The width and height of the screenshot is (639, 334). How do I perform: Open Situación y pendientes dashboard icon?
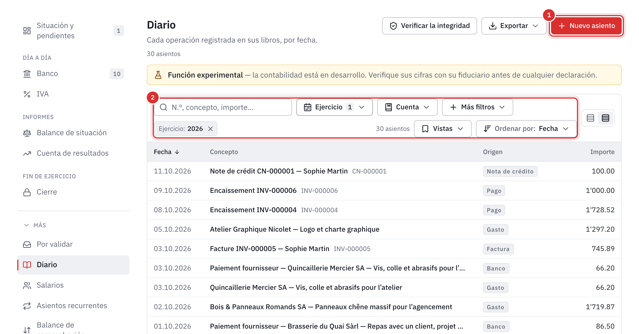(x=27, y=31)
